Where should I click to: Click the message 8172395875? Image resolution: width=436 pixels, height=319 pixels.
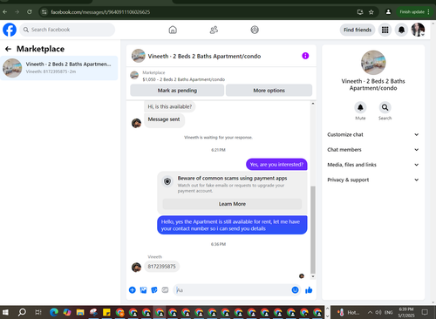coord(161,267)
